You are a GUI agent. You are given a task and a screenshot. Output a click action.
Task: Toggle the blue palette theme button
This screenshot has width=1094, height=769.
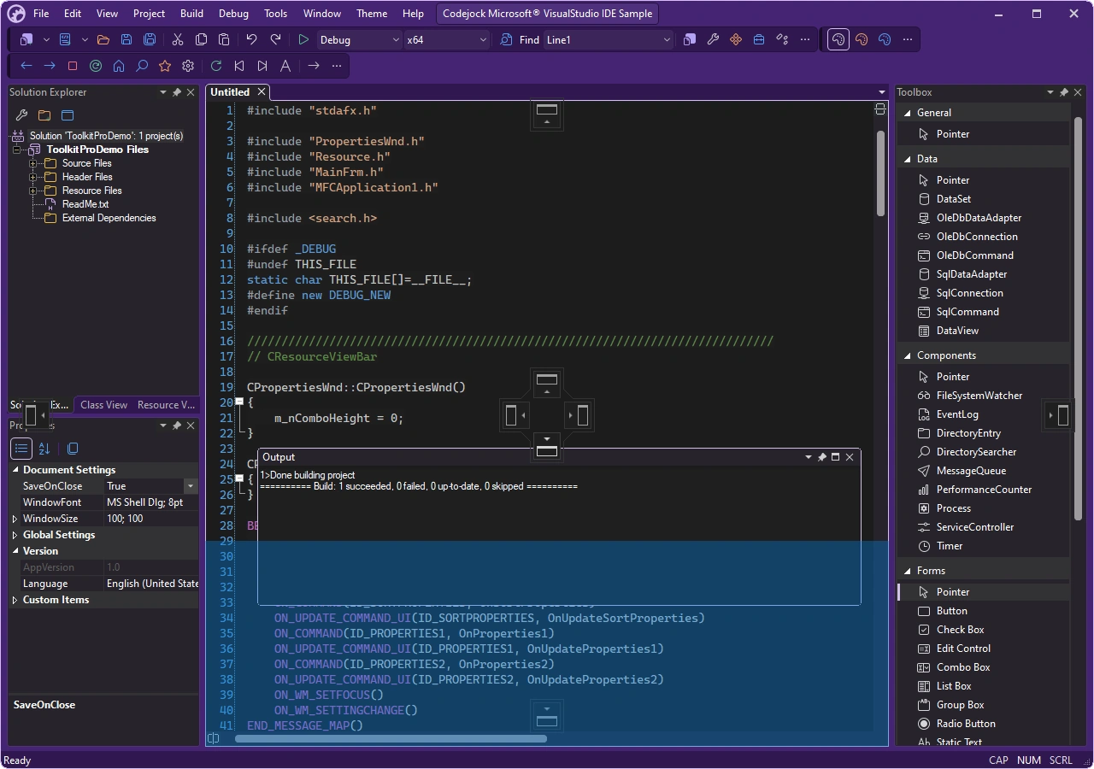coord(885,39)
